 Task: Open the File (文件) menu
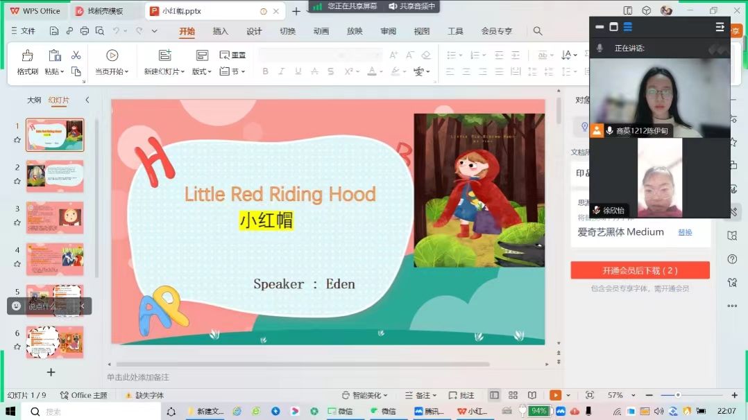coord(24,31)
